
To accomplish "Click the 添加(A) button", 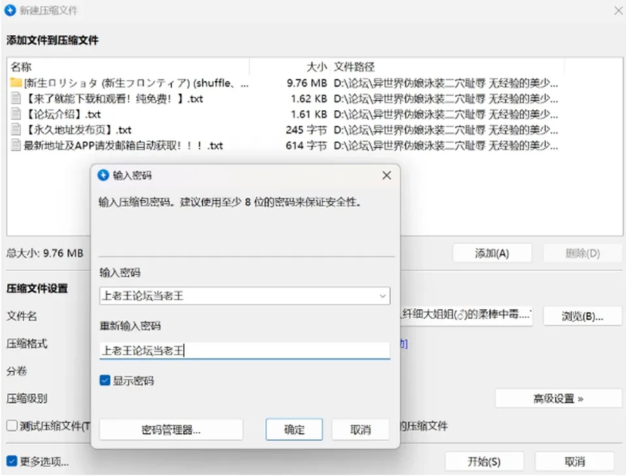I will (x=492, y=253).
